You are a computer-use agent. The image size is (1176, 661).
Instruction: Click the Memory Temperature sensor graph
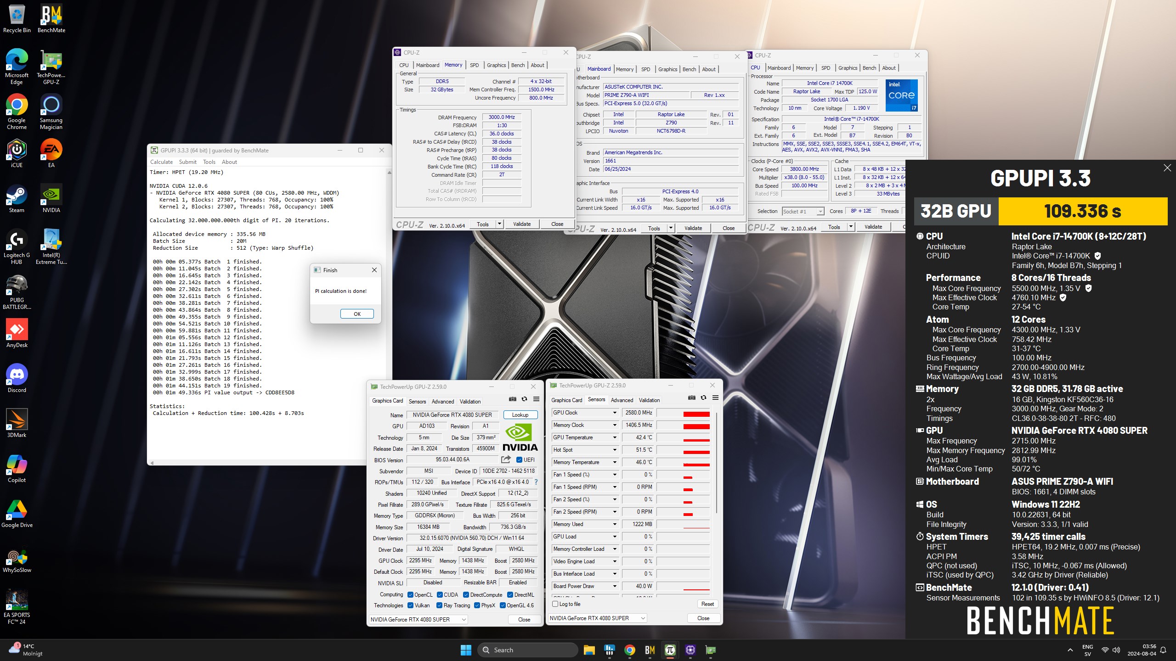684,462
